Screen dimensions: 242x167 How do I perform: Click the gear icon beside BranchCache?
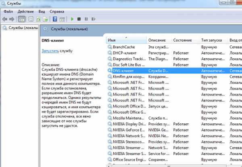coord(110,47)
